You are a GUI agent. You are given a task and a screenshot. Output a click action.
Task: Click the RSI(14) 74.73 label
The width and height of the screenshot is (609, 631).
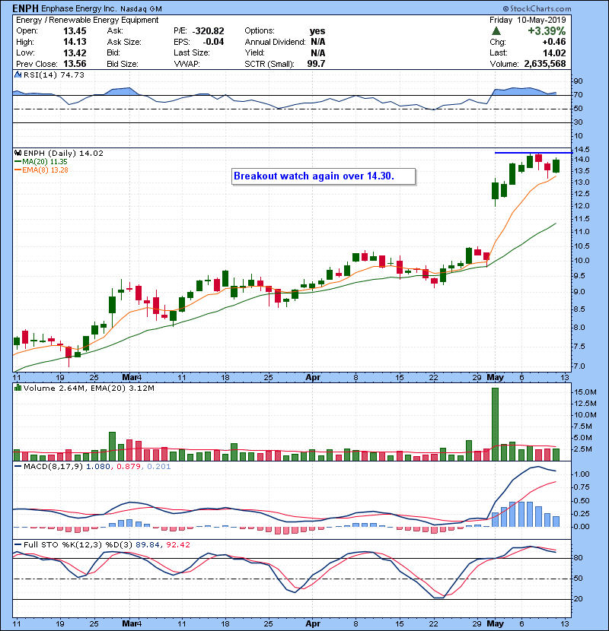(x=53, y=75)
